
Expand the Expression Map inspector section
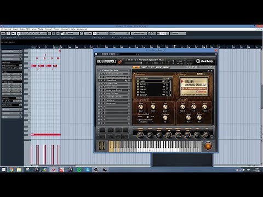click(12, 51)
